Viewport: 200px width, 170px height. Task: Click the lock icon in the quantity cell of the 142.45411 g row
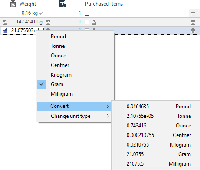48,22
